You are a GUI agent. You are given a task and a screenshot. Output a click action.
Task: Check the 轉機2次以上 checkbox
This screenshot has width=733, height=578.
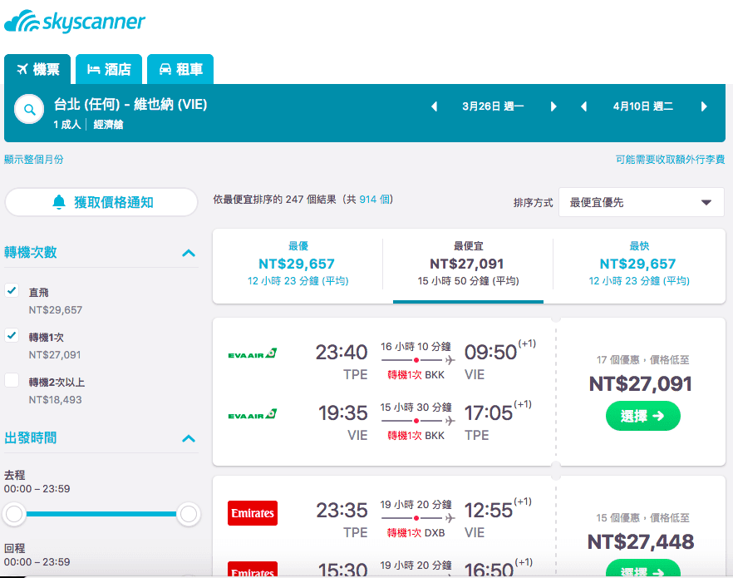pos(12,380)
